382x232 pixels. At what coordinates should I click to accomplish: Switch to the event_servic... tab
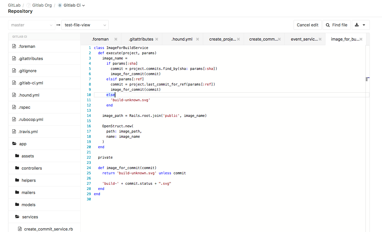[304, 39]
